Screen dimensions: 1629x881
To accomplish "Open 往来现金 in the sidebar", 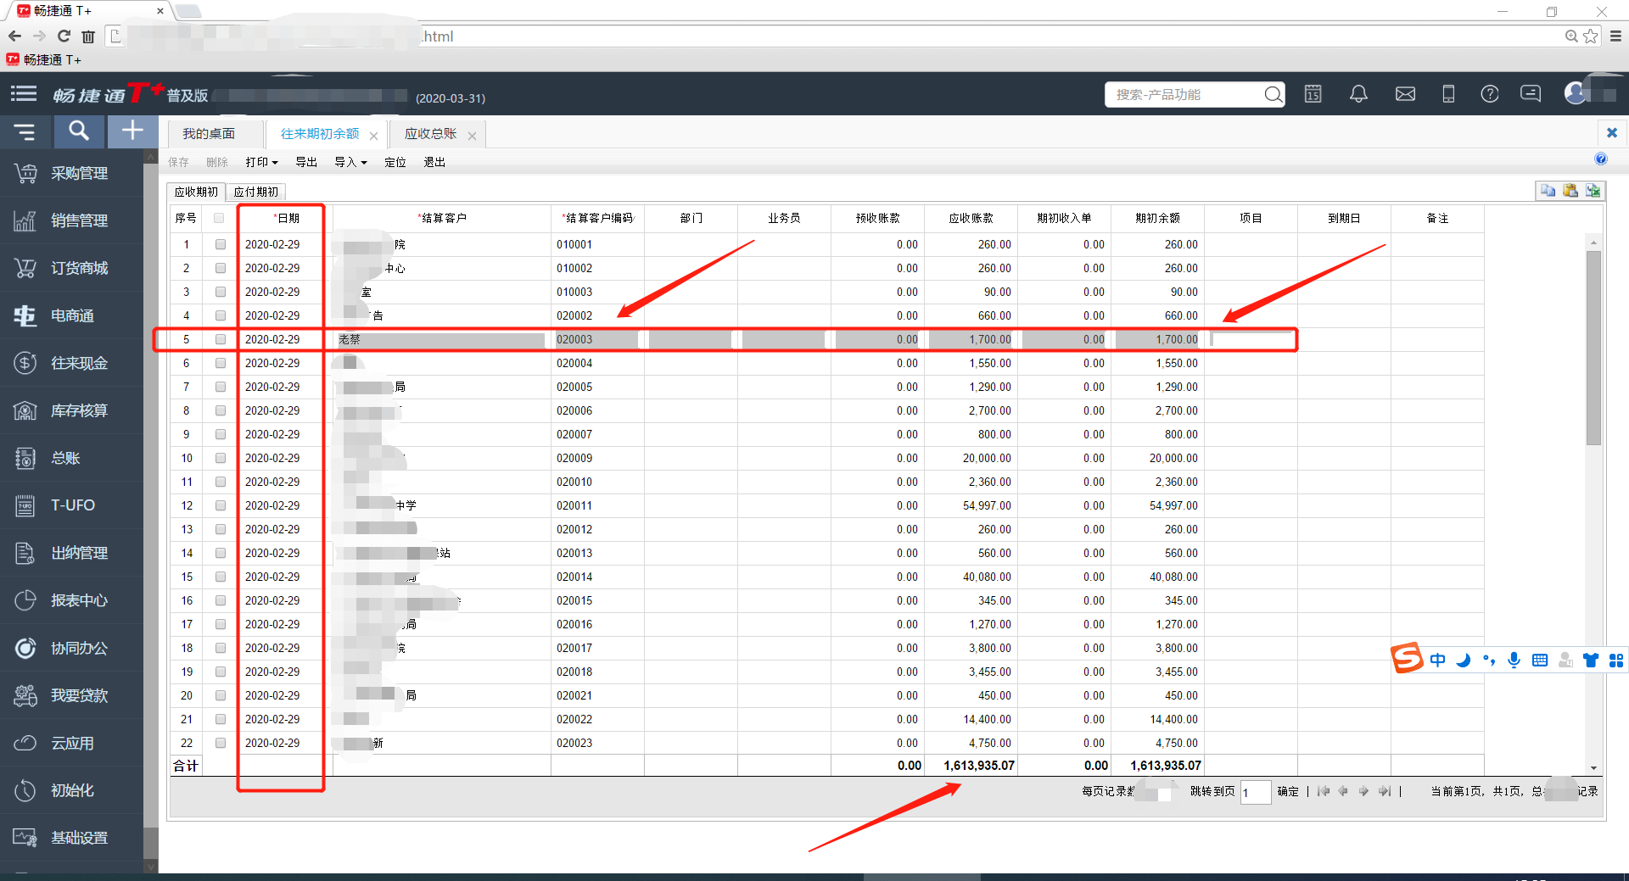I will point(72,363).
